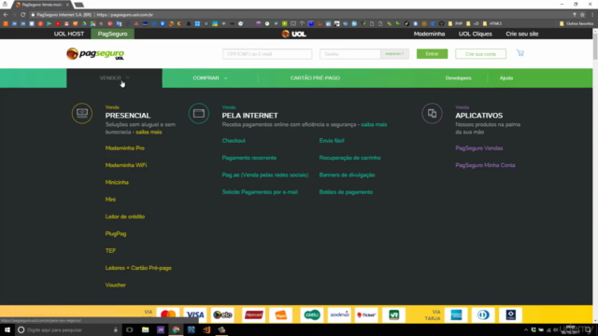
Task: Open File Explorer from the taskbar
Action: (146, 329)
